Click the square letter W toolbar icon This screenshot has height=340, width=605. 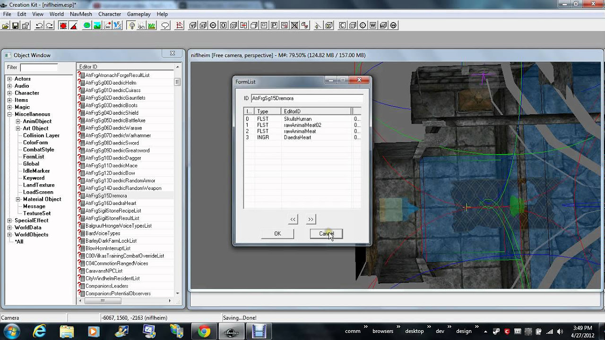[373, 25]
